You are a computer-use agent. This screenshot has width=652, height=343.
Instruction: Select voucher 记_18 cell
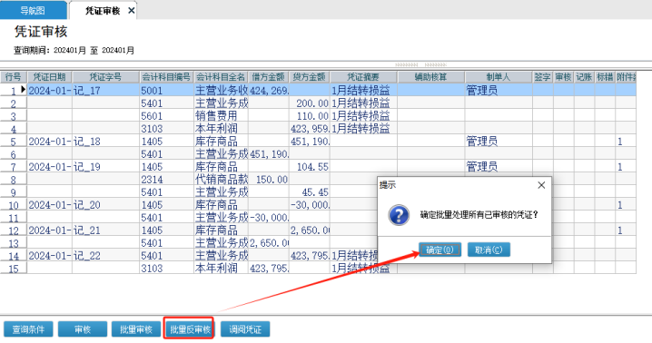click(105, 142)
